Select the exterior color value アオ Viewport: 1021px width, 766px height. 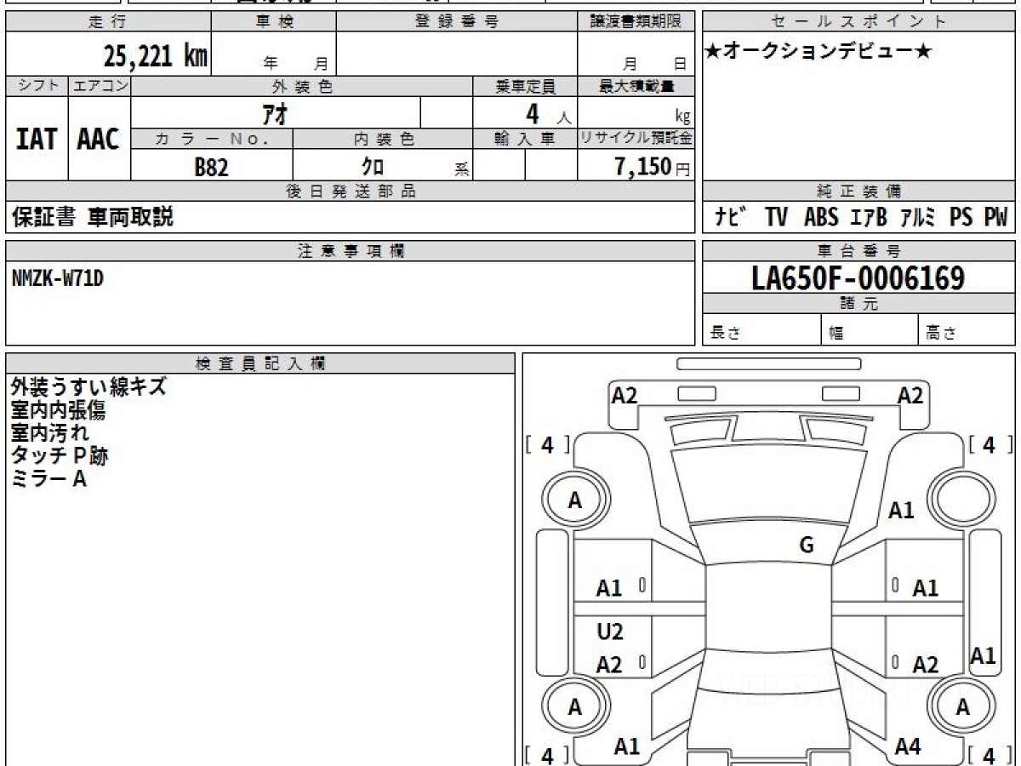coord(277,113)
